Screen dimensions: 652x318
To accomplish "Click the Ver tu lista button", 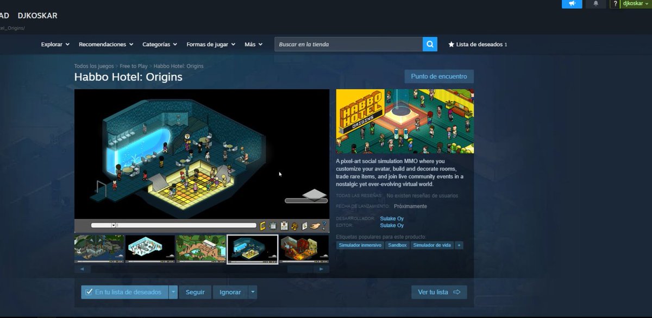I will click(x=439, y=292).
